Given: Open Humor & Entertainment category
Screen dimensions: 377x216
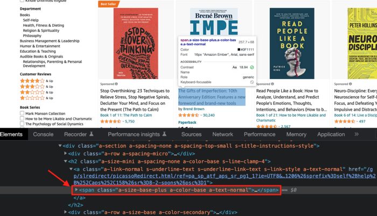Looking at the screenshot, I should pos(40,46).
